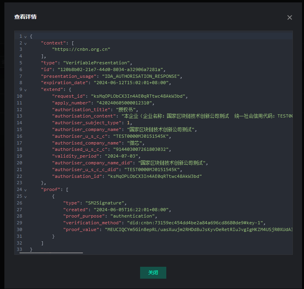
Task: Collapse the proof item object on line 25
Action: point(25,197)
